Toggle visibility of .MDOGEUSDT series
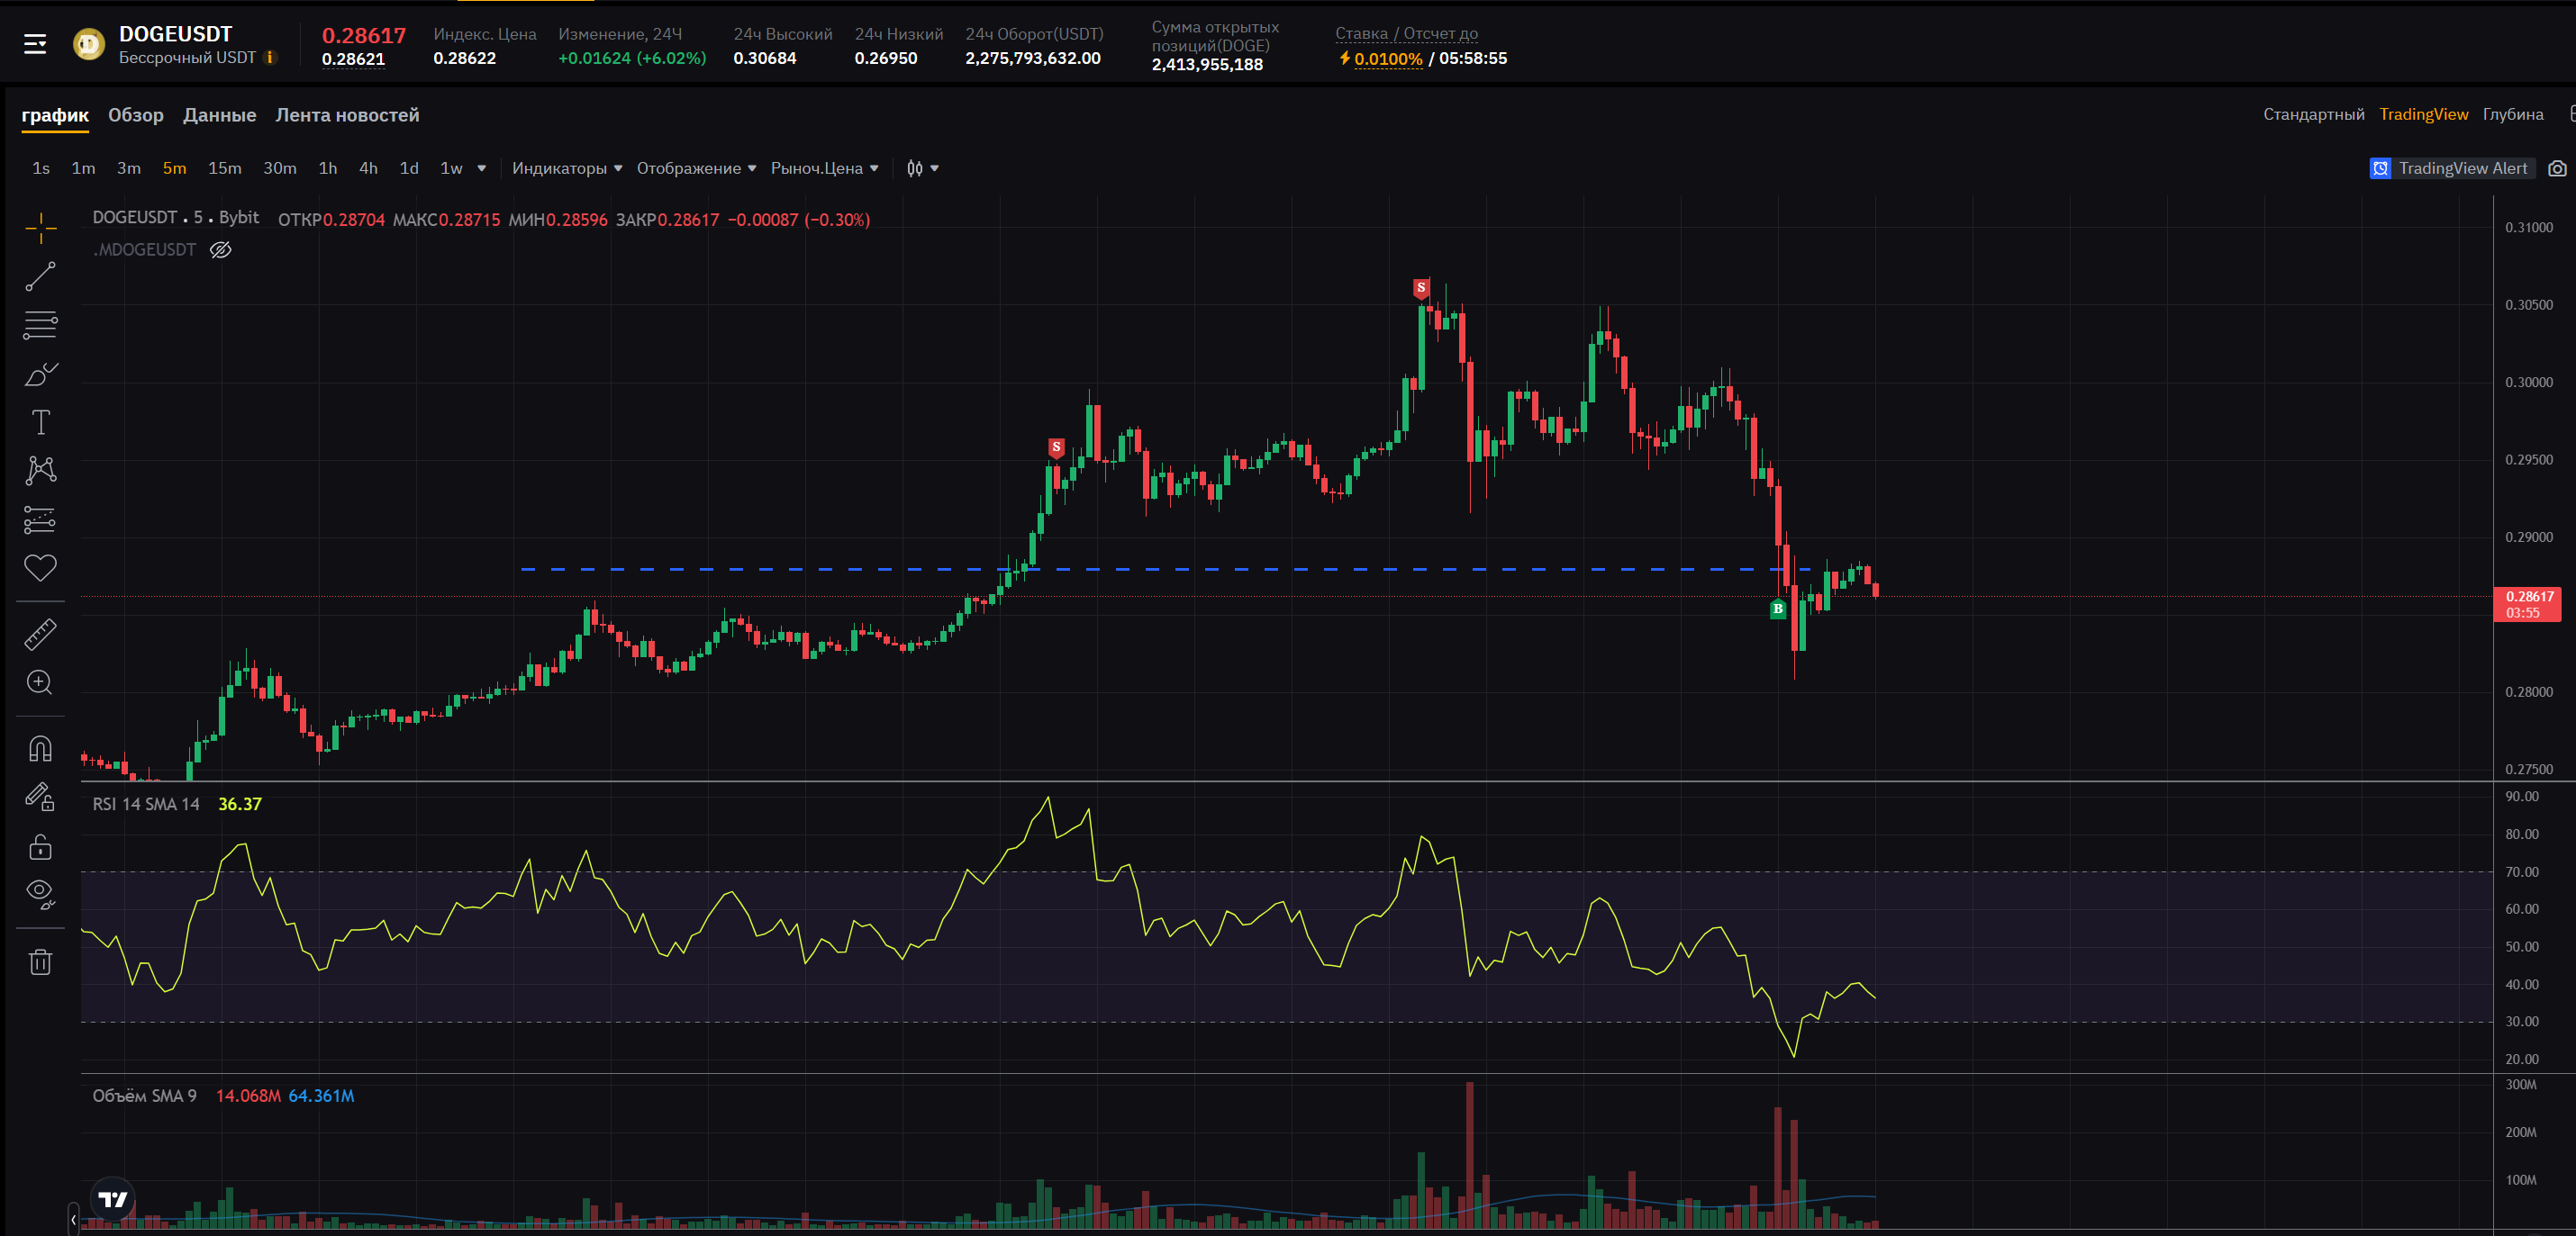Image resolution: width=2576 pixels, height=1236 pixels. pyautogui.click(x=220, y=249)
